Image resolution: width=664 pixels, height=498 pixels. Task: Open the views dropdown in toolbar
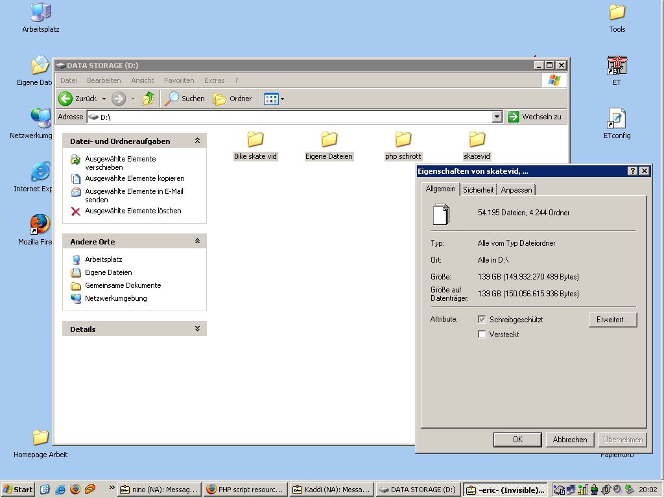coord(274,99)
